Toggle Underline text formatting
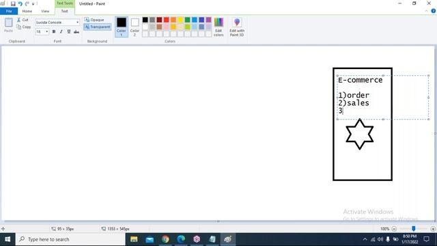 coord(69,31)
